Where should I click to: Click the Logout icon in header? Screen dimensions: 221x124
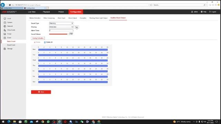pos(210,12)
